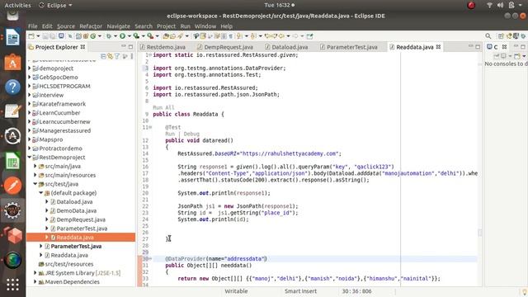Open the New file dropdown arrow

[38, 36]
